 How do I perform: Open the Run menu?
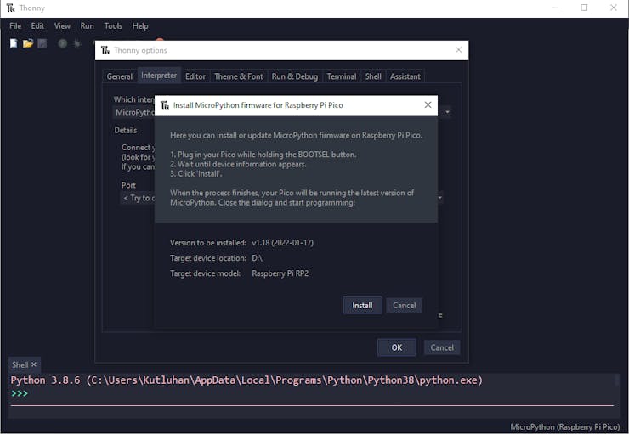[x=87, y=26]
